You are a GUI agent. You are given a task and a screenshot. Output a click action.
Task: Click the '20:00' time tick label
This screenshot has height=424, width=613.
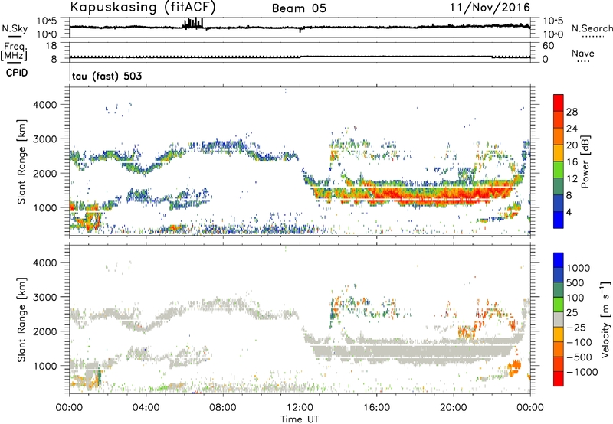click(454, 408)
